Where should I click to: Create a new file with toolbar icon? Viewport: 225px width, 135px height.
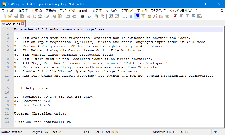pos(4,16)
